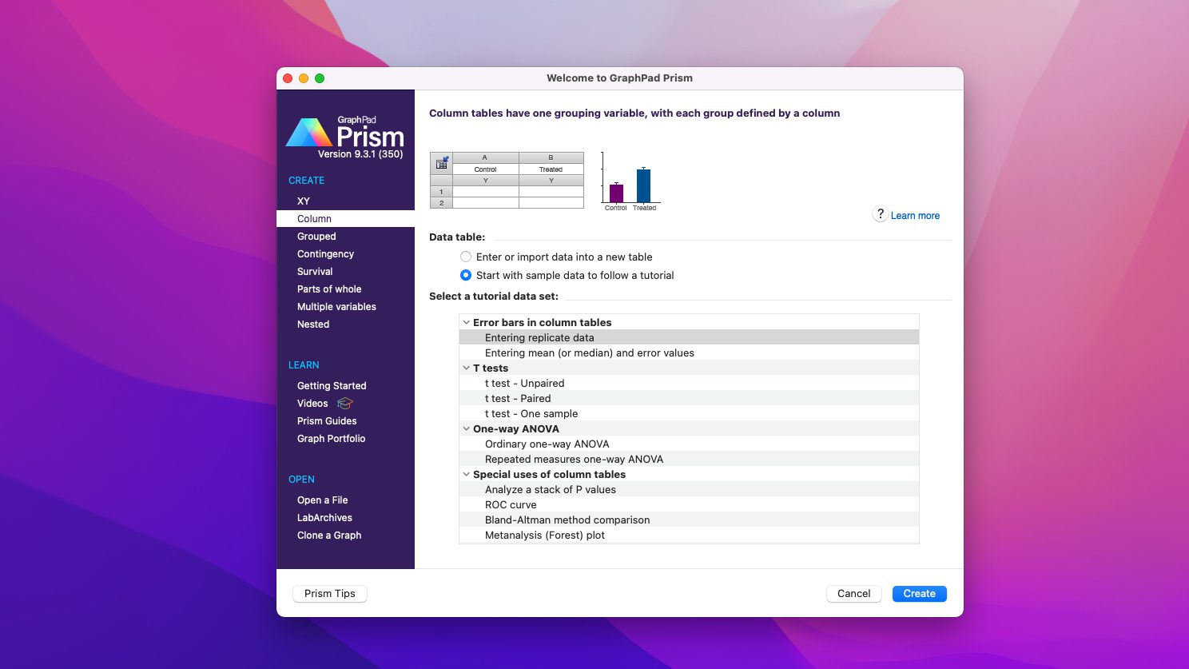This screenshot has width=1189, height=669.
Task: Collapse the 'One-way ANOVA' group
Action: point(467,429)
